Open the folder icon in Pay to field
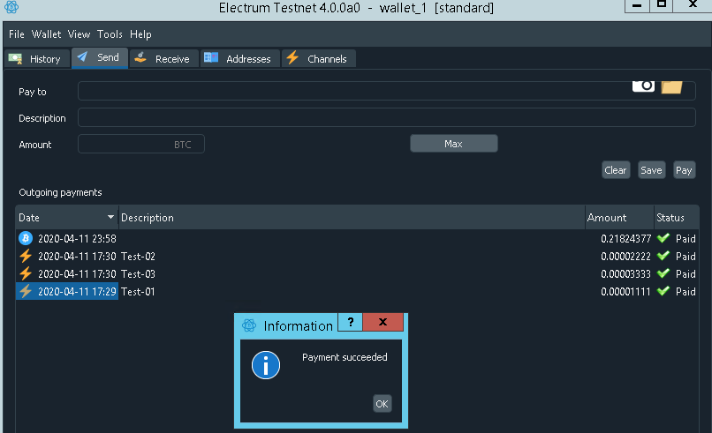Viewport: 712px width, 433px height. (671, 87)
